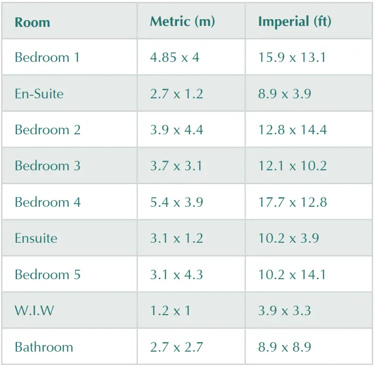The height and width of the screenshot is (366, 374).
Task: Click the Ensuite label below Bedroom 4
Action: point(36,238)
